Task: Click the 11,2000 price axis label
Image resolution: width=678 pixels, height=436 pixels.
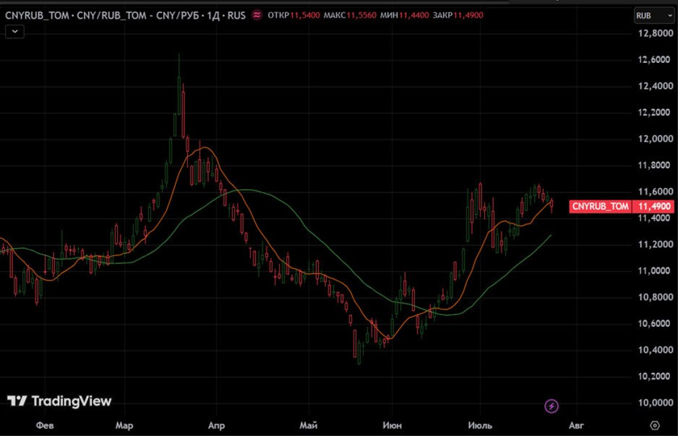Action: coord(656,244)
